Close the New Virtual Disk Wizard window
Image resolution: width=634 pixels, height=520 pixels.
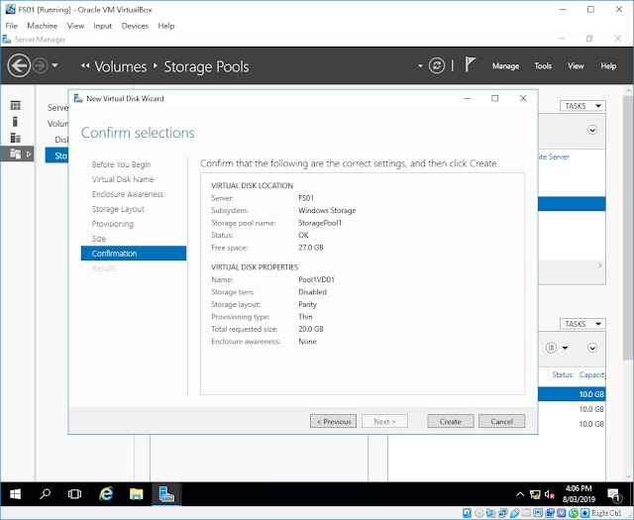tap(523, 98)
